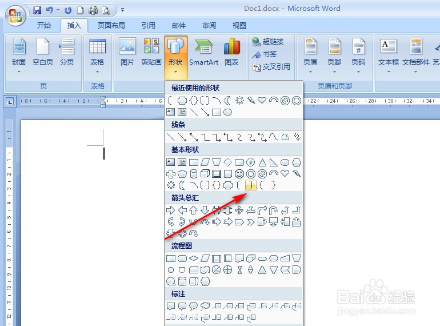Create a new blank document from toolbar
The width and height of the screenshot is (440, 326).
click(x=80, y=10)
